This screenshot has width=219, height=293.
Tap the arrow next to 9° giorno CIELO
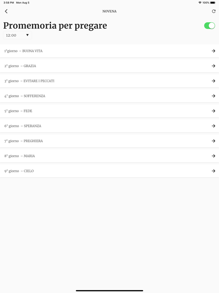[x=213, y=171]
